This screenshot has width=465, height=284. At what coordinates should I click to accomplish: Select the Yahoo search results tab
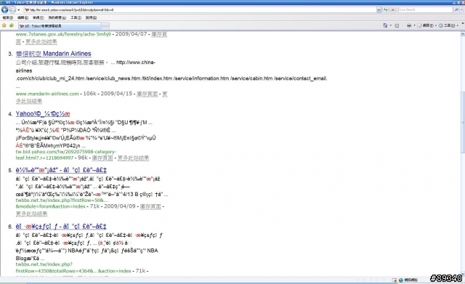60,26
